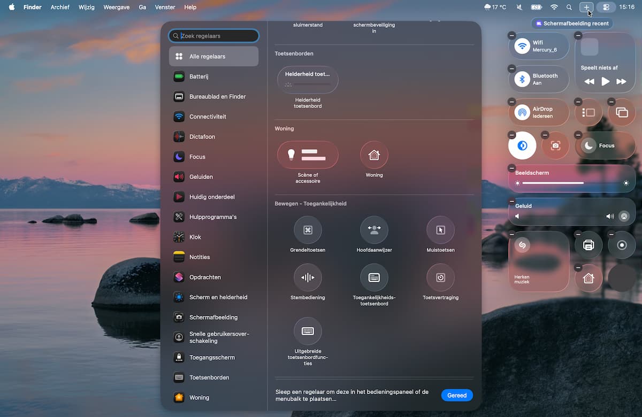This screenshot has width=642, height=417.
Task: Click the Grendeltoetsen control icon
Action: point(308,230)
